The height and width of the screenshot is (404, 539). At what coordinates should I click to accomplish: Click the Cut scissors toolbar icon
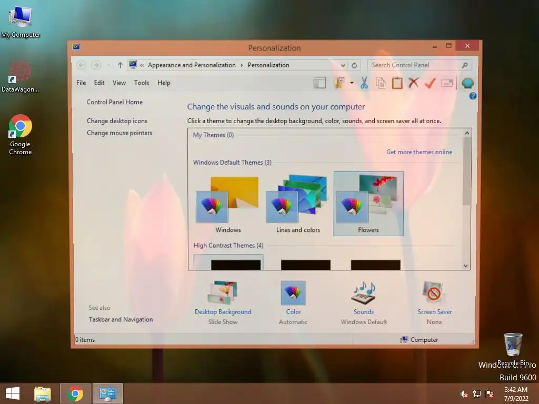tap(364, 83)
